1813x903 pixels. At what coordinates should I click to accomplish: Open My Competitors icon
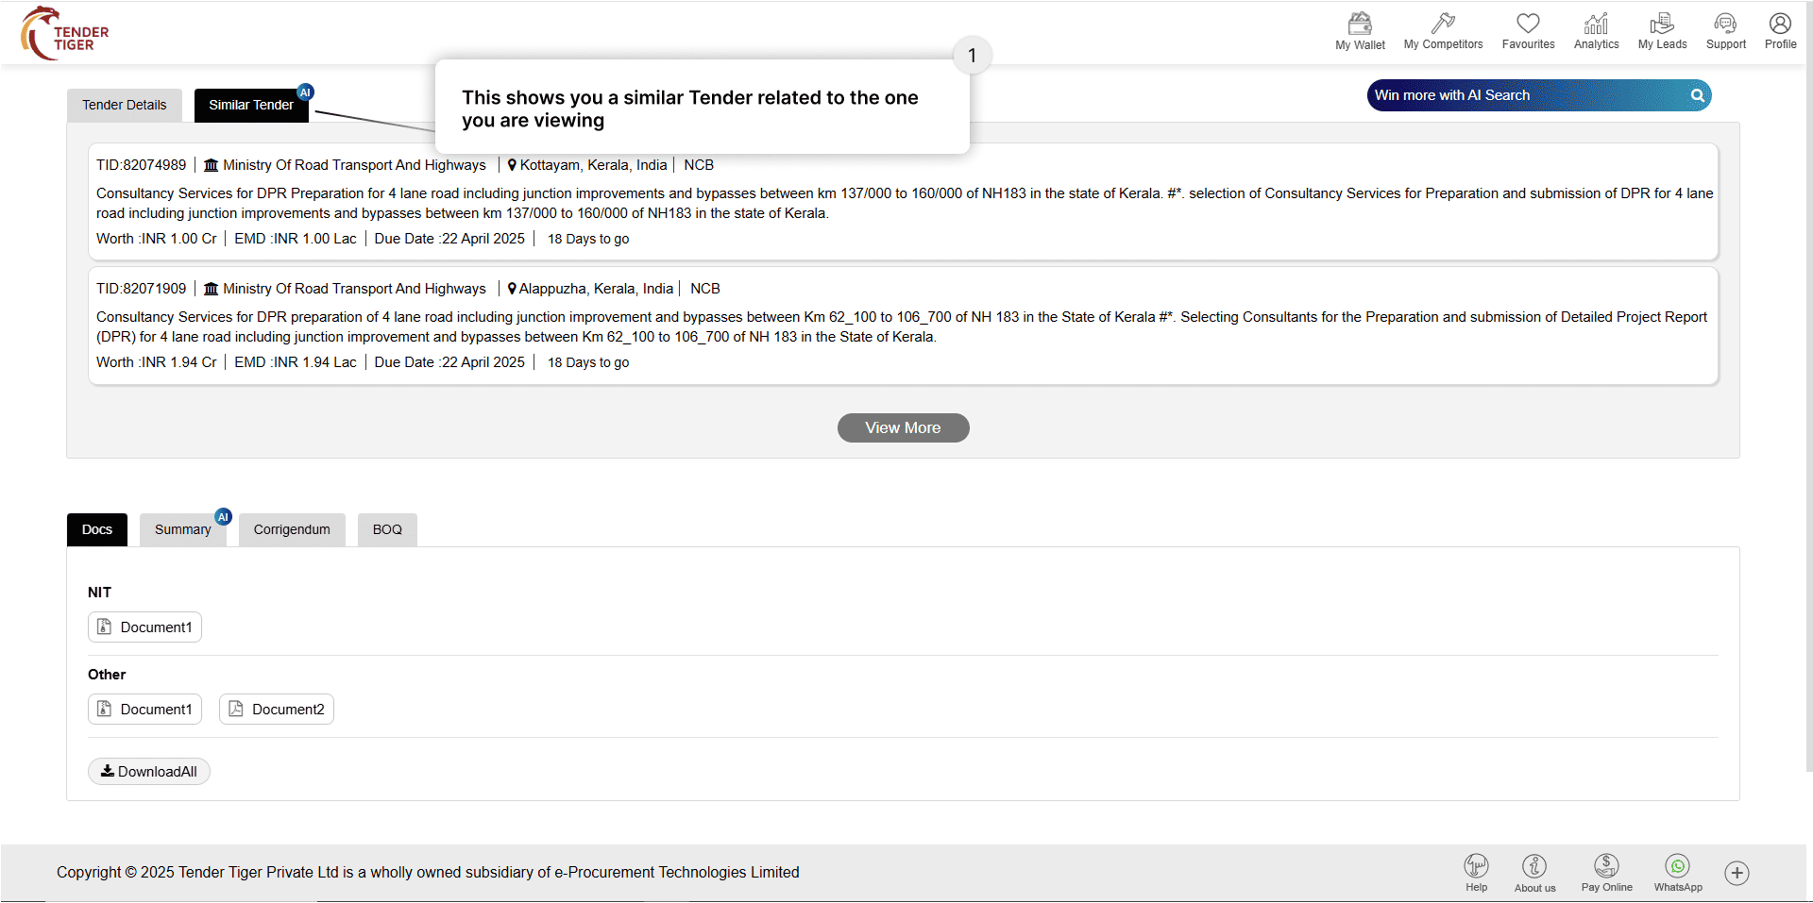click(x=1443, y=24)
